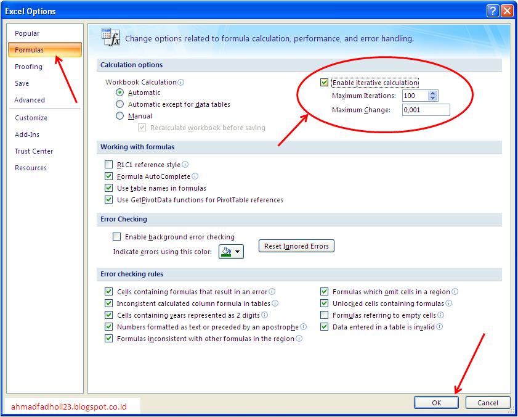The width and height of the screenshot is (518, 417).
Task: Enable background error checking
Action: point(115,237)
